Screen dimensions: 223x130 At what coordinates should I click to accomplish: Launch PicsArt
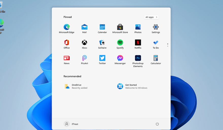point(84,58)
